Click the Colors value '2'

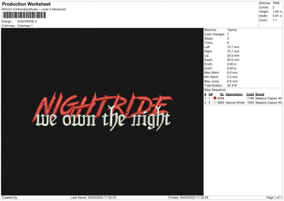tap(273, 8)
